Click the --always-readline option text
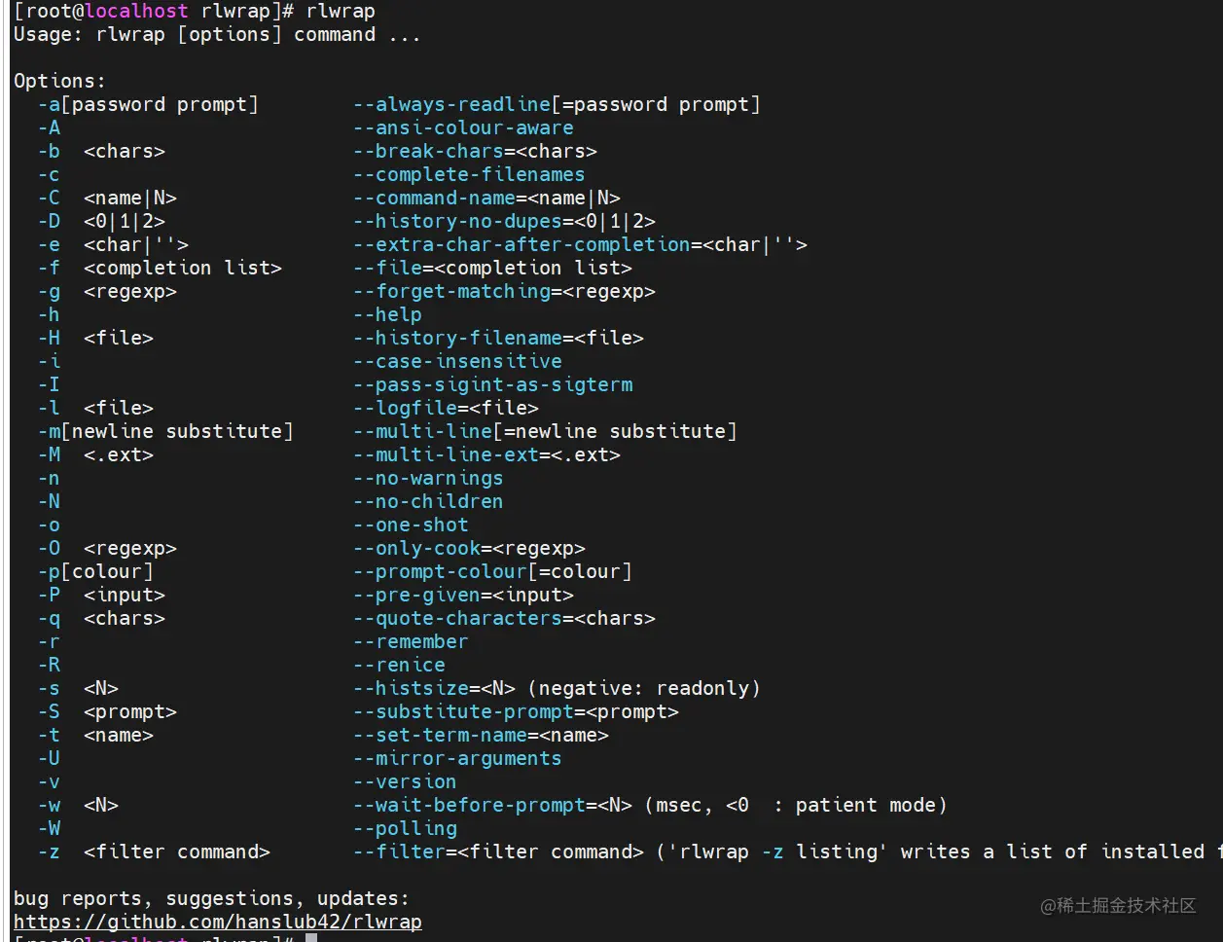 pyautogui.click(x=451, y=104)
